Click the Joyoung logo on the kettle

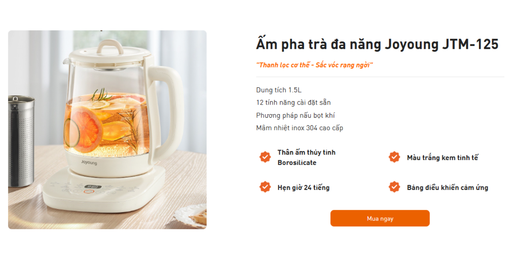pos(89,162)
